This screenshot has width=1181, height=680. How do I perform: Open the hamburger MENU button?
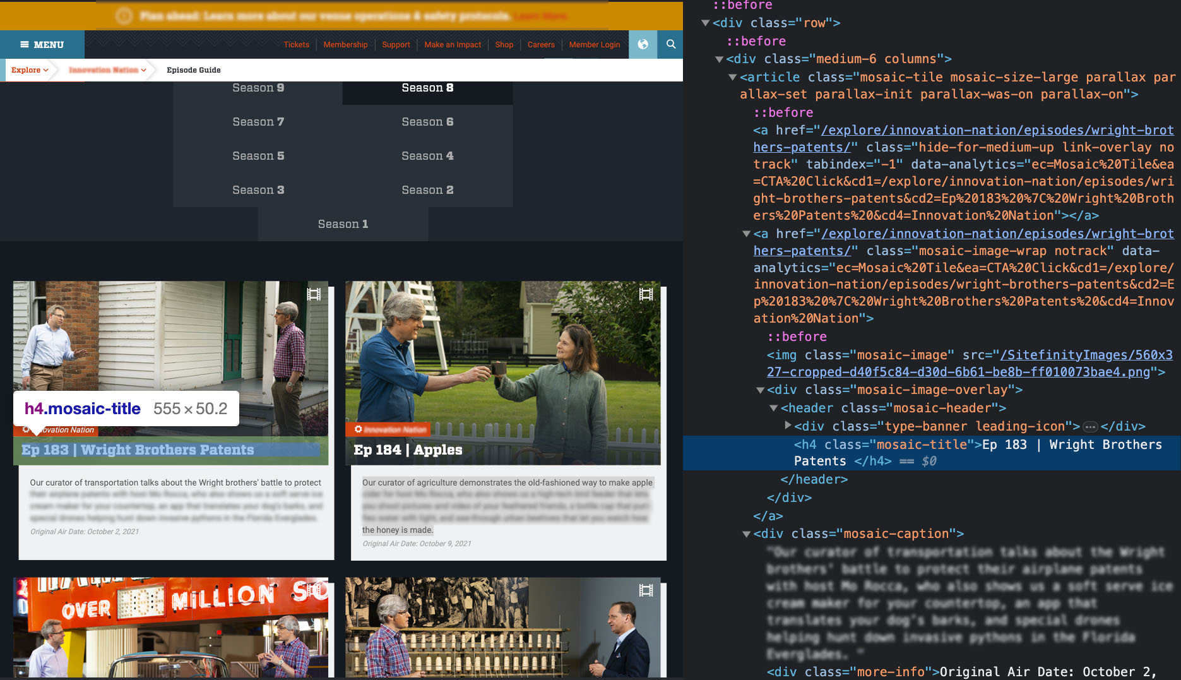[42, 45]
